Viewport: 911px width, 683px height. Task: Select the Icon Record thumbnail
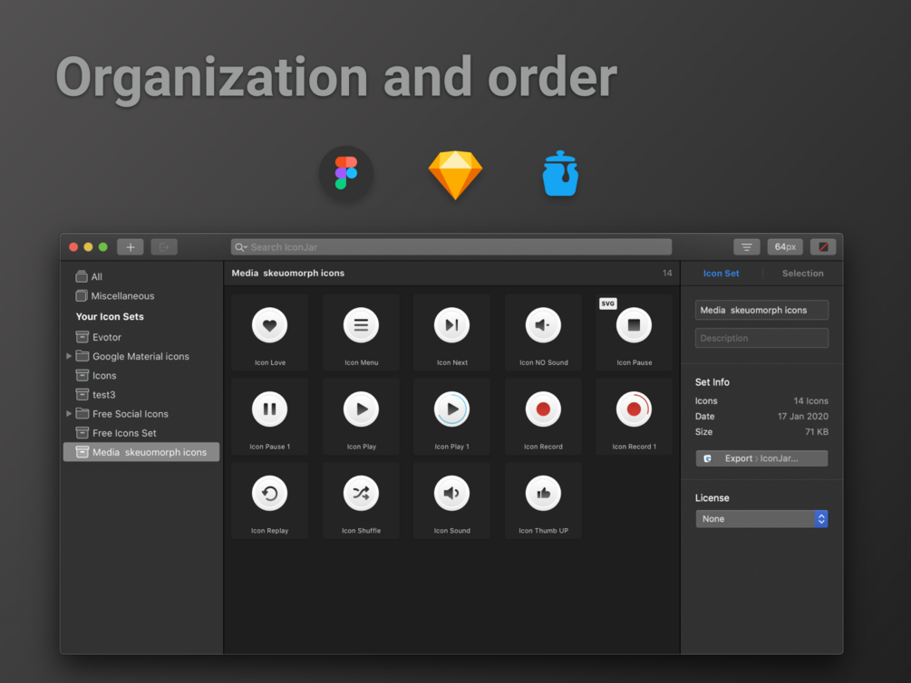pos(542,409)
